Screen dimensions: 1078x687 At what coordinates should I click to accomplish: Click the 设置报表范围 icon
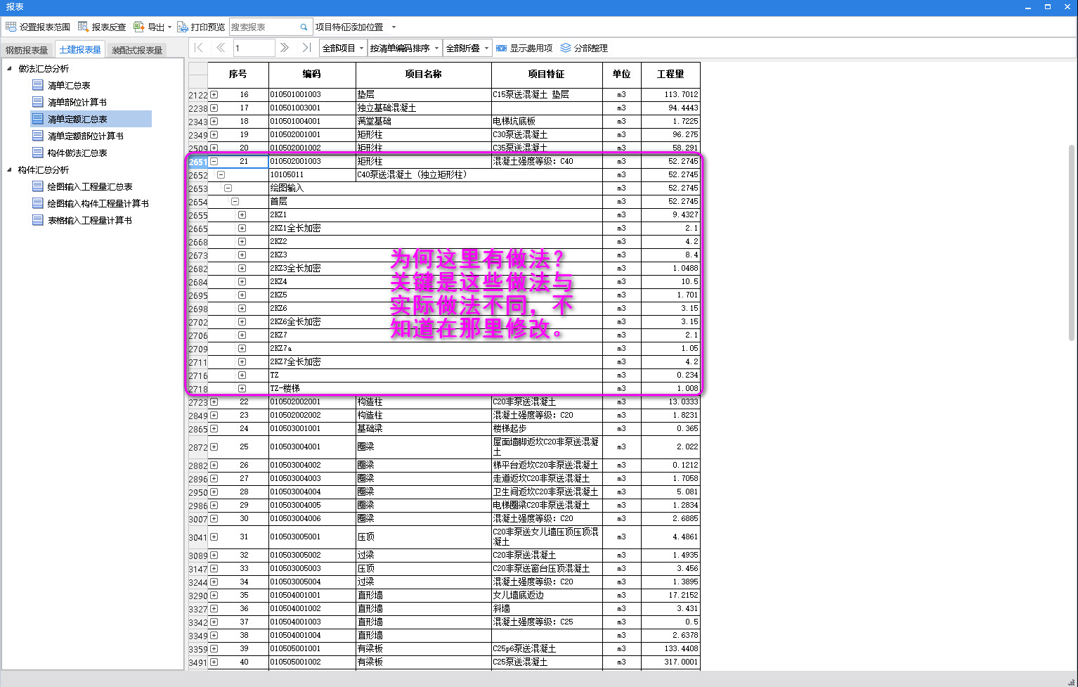click(x=11, y=27)
